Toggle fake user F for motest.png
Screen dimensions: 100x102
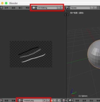(x=45, y=100)
